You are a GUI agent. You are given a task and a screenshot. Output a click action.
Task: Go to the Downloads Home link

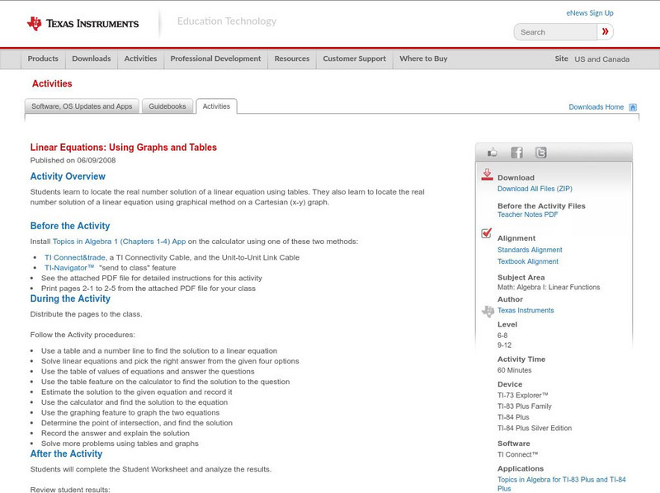point(596,107)
